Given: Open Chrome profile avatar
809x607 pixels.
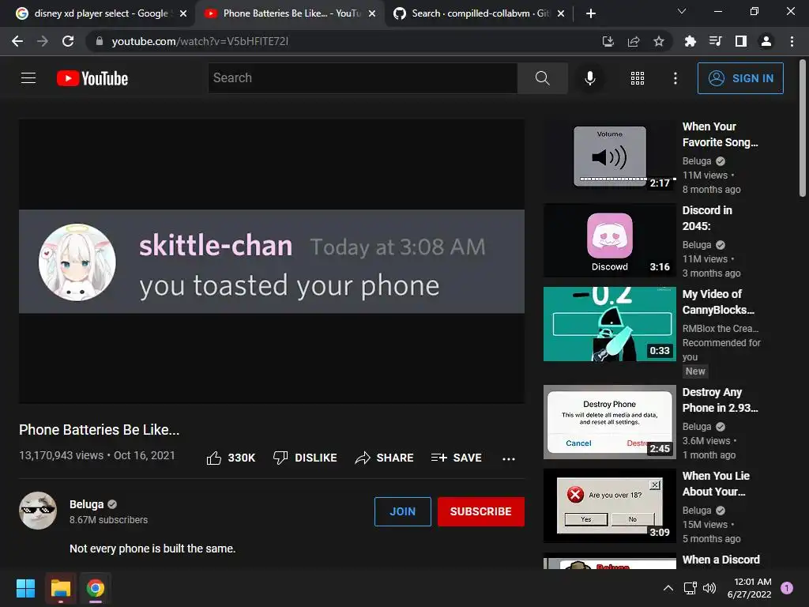Looking at the screenshot, I should pos(766,41).
